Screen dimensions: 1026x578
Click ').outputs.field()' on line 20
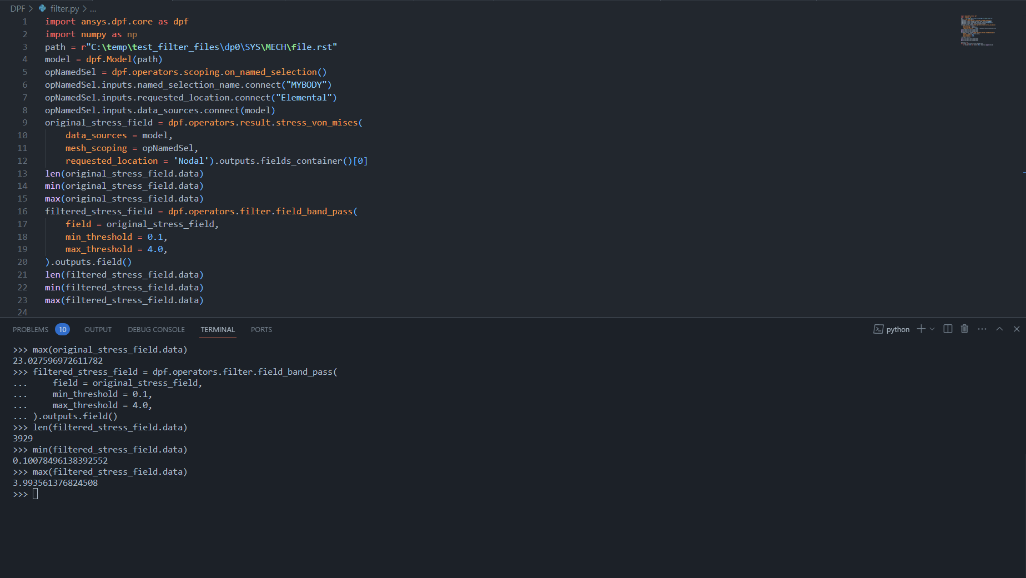coord(88,262)
